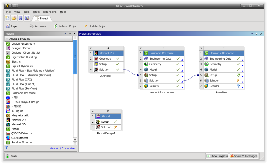Image resolution: width=268 pixels, height=164 pixels.
Task: Select Solution cell in system C
Action: [x=223, y=81]
